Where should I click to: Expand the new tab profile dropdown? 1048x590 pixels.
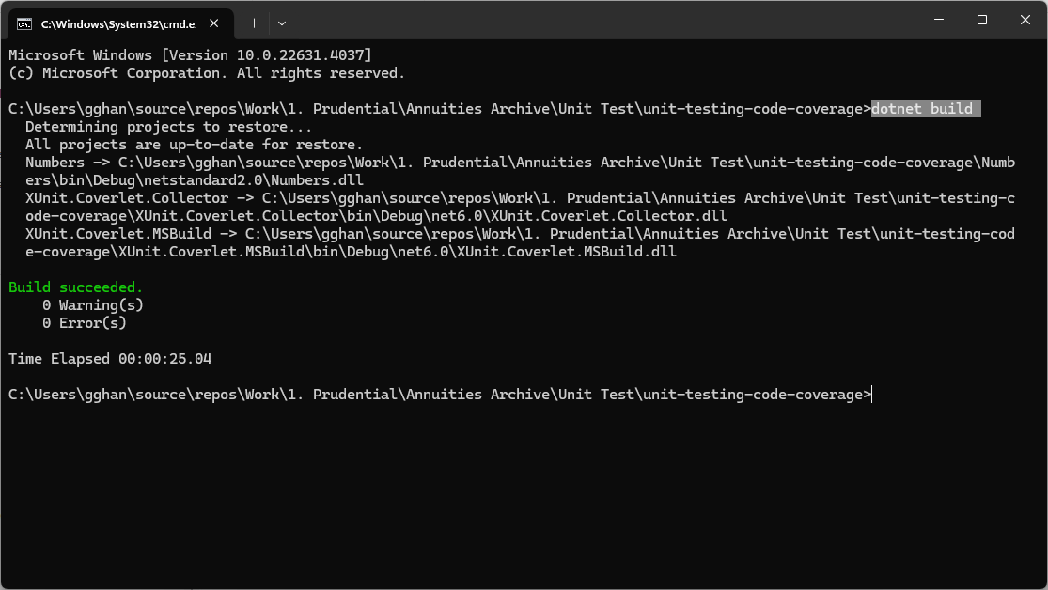[282, 23]
